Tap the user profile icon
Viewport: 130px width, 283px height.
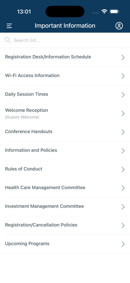119,26
